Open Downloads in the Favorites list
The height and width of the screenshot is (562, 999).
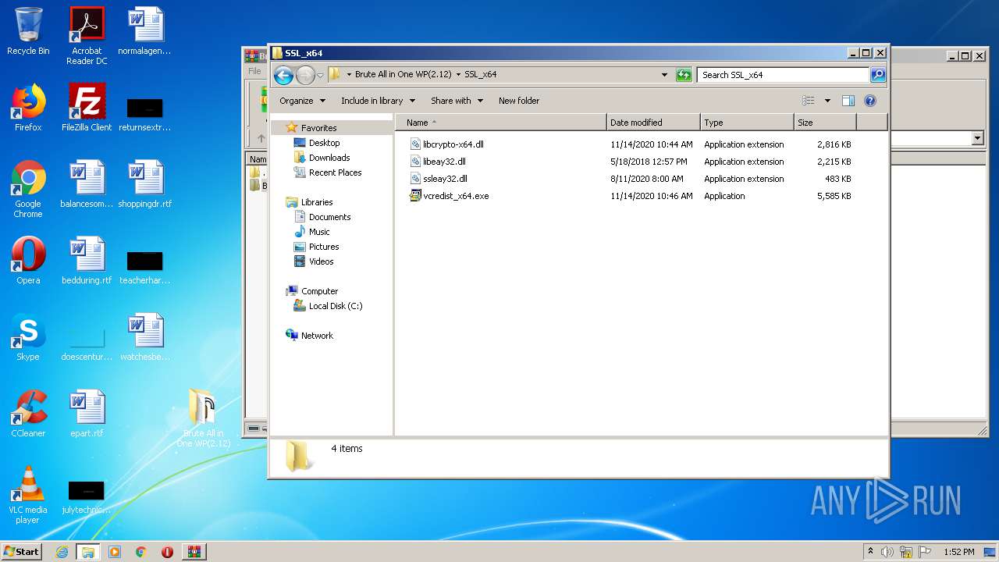tap(329, 158)
